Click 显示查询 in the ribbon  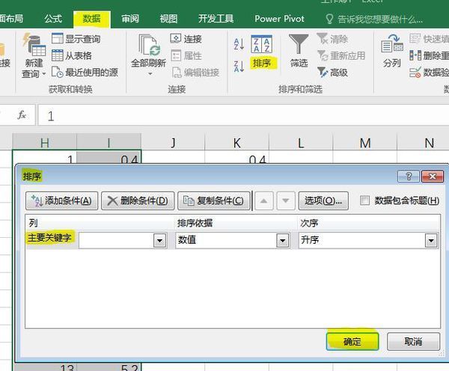(x=76, y=39)
